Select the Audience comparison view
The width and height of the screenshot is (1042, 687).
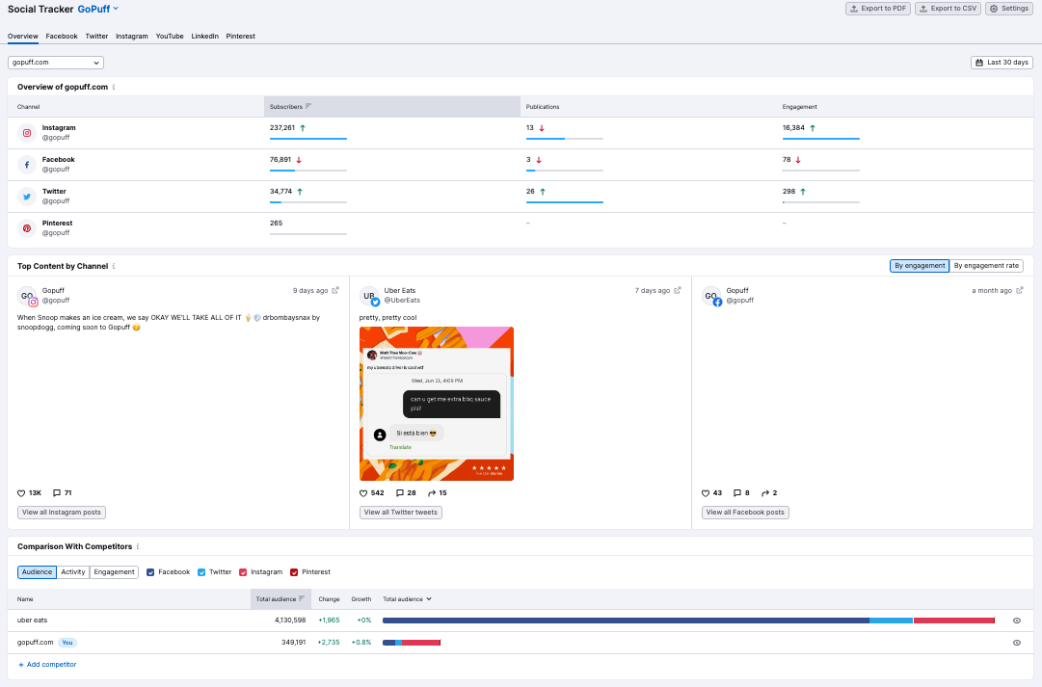(37, 572)
